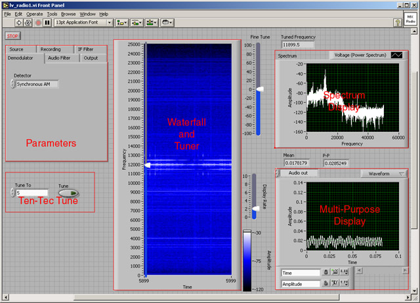Click the Tune To input field
Image resolution: width=420 pixels, height=303 pixels.
(33, 193)
